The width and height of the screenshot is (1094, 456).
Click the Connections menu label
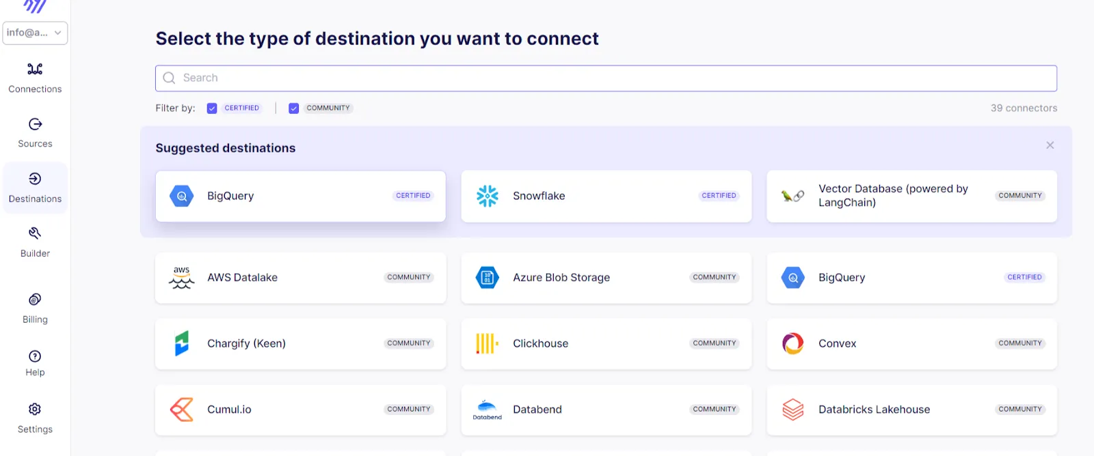click(x=35, y=89)
